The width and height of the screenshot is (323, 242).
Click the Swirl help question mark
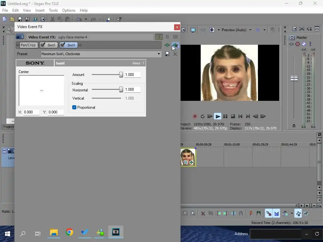pyautogui.click(x=143, y=63)
